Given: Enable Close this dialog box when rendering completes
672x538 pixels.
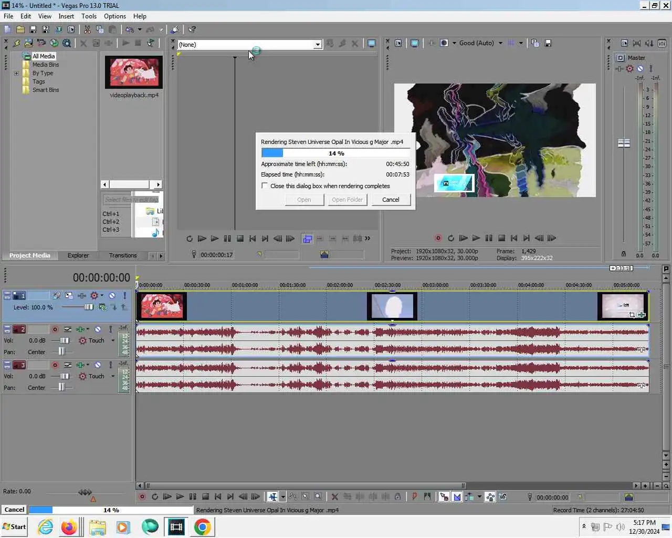Looking at the screenshot, I should tap(265, 185).
